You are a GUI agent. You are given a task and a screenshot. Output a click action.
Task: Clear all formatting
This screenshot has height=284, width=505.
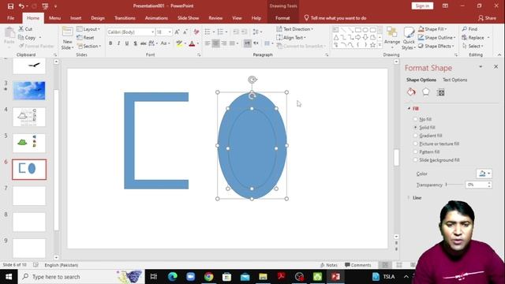(196, 32)
